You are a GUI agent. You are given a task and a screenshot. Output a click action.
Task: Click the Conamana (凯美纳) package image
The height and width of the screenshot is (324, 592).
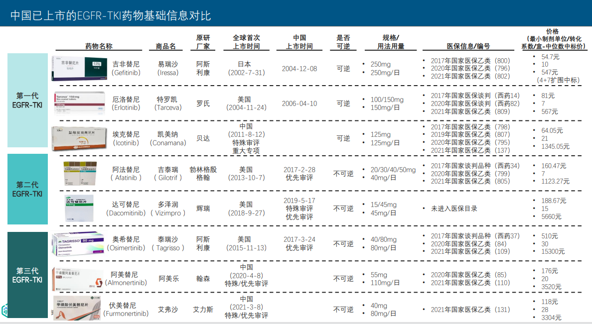point(79,138)
